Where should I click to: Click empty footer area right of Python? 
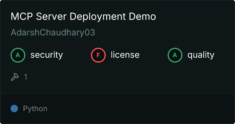139,109
